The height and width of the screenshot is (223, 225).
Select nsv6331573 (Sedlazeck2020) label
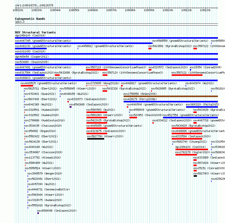coord(87,99)
